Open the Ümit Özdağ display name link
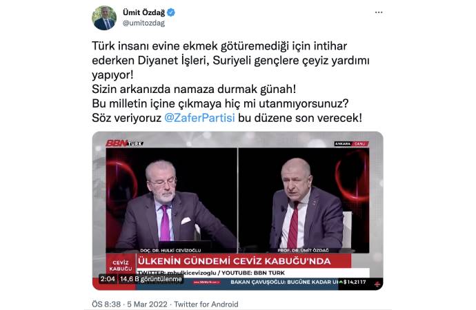This screenshot has width=476, height=310. click(143, 12)
